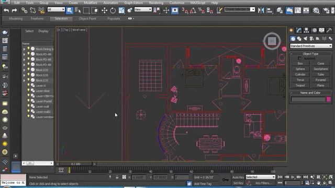This screenshot has width=335, height=188.
Task: Open the Standard Primitives dropdown
Action: pos(311,46)
